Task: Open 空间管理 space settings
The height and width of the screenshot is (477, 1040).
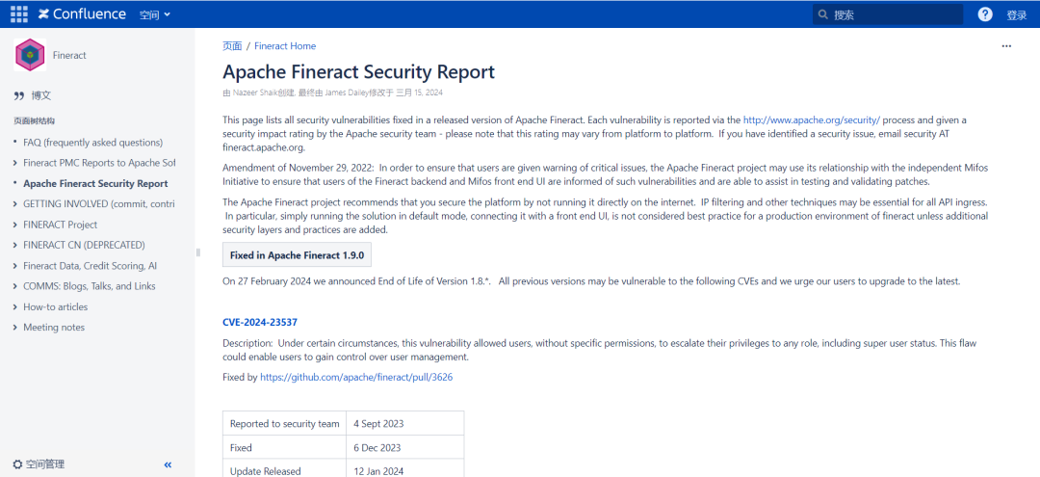Action: point(39,464)
